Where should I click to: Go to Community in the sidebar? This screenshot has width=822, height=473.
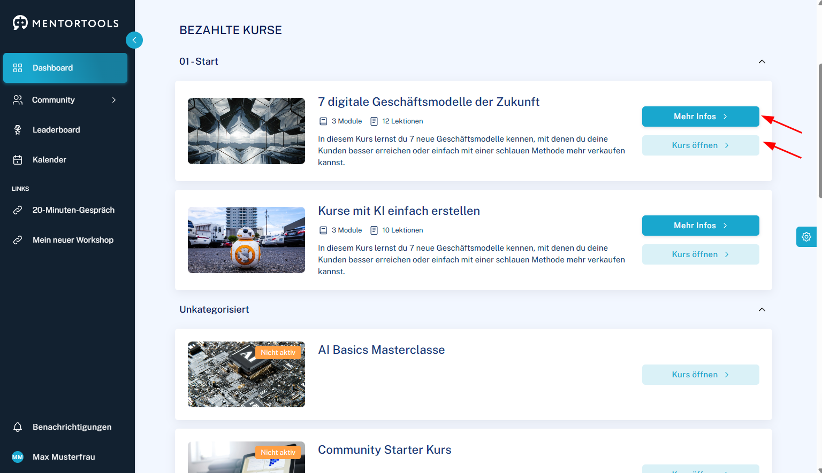click(x=65, y=100)
